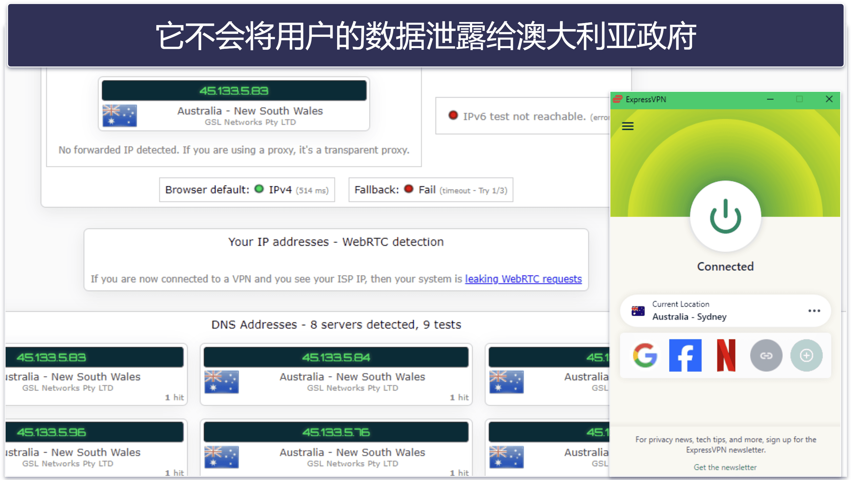The image size is (851, 480).
Task: Click the IPv6 test not reachable text
Action: [x=524, y=117]
